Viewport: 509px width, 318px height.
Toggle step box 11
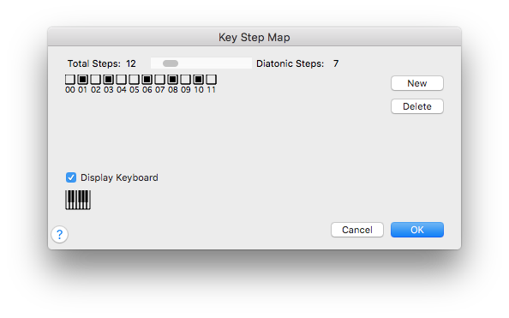[211, 79]
